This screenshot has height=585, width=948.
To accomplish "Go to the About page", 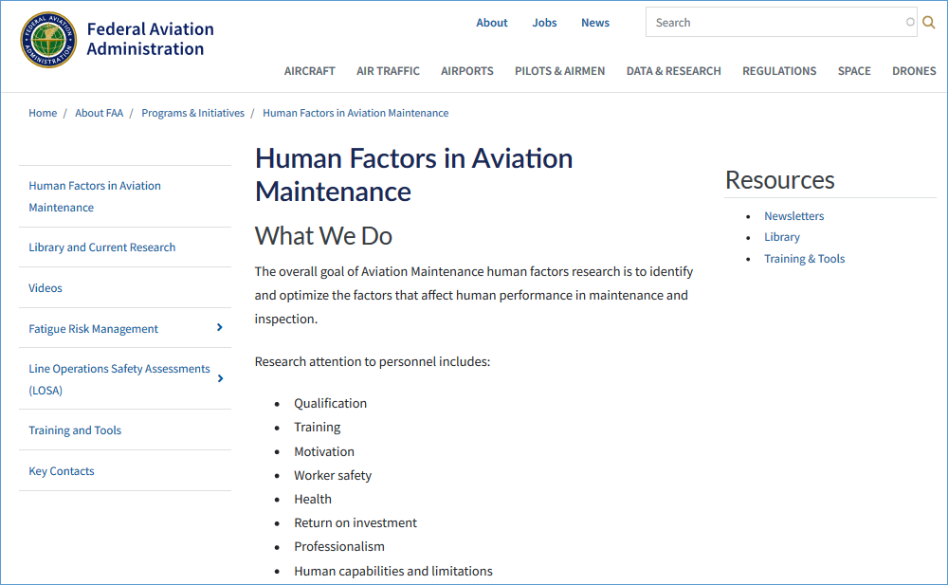I will click(492, 22).
